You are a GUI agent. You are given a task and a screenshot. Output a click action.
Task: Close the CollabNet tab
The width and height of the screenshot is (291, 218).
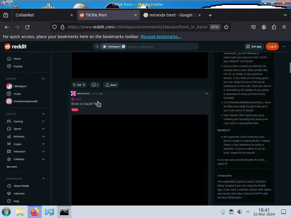(x=72, y=15)
